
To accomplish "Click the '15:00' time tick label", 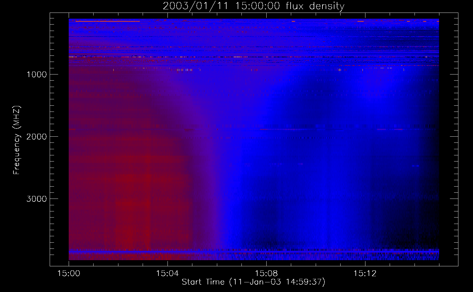I will (69, 274).
